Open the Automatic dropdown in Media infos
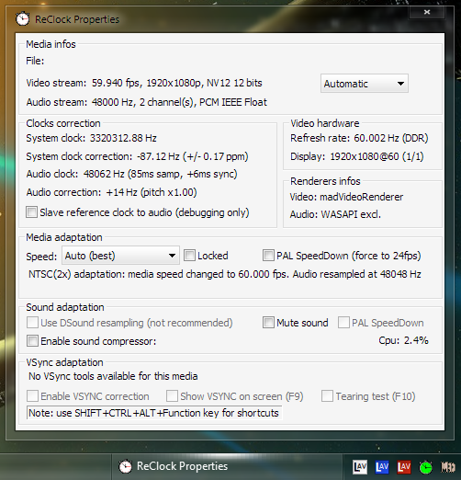 coord(365,84)
